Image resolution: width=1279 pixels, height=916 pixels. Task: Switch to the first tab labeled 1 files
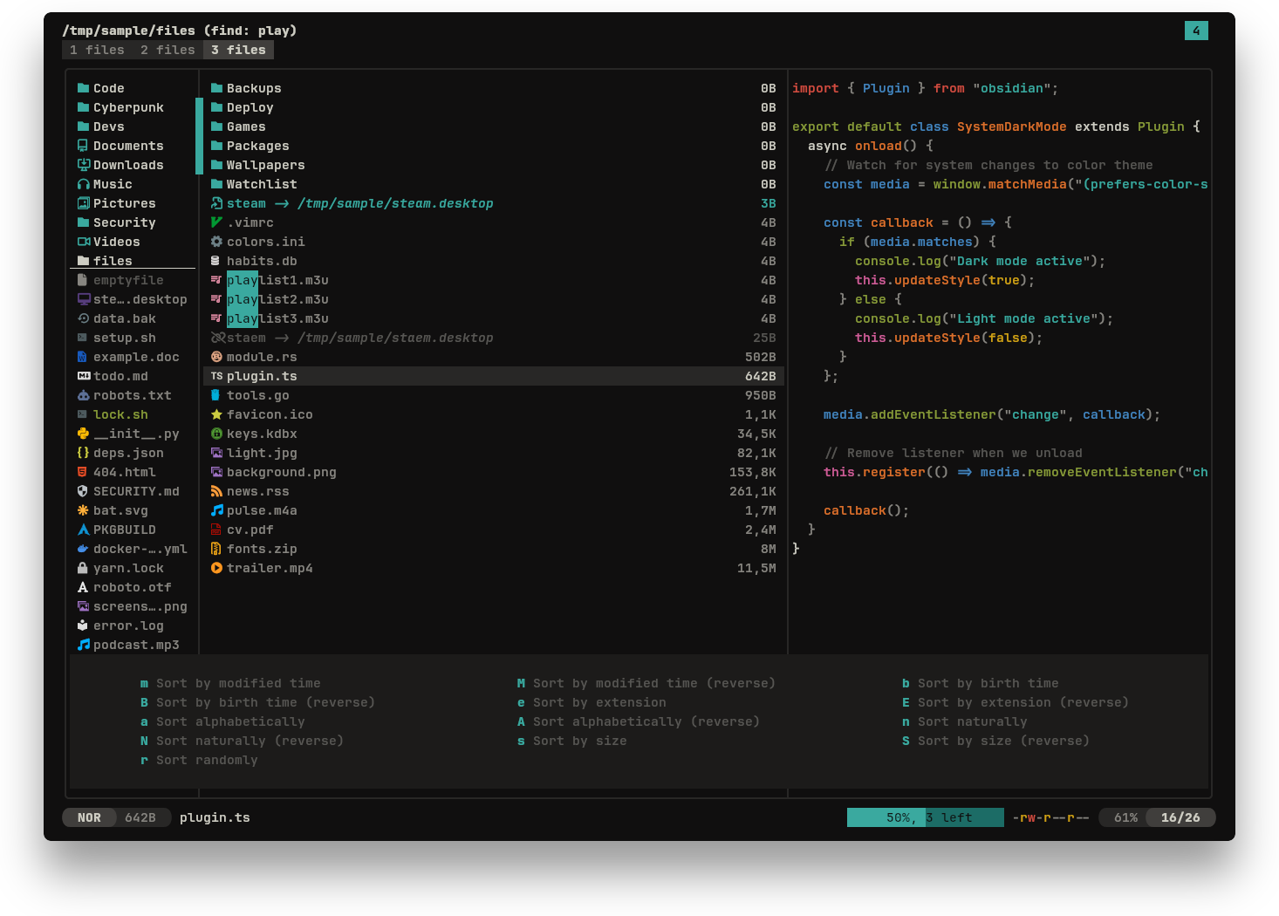point(97,50)
